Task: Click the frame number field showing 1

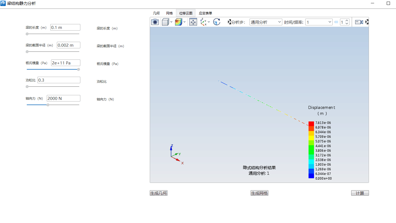Action: [x=342, y=22]
